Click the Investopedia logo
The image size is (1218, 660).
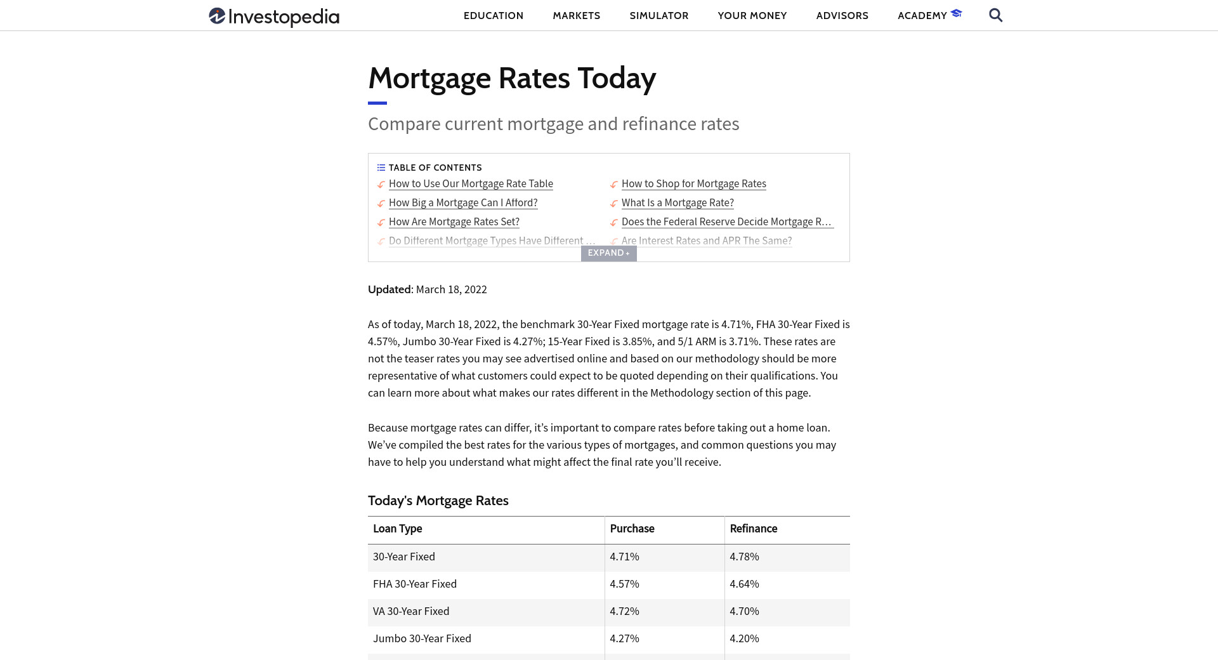click(274, 16)
